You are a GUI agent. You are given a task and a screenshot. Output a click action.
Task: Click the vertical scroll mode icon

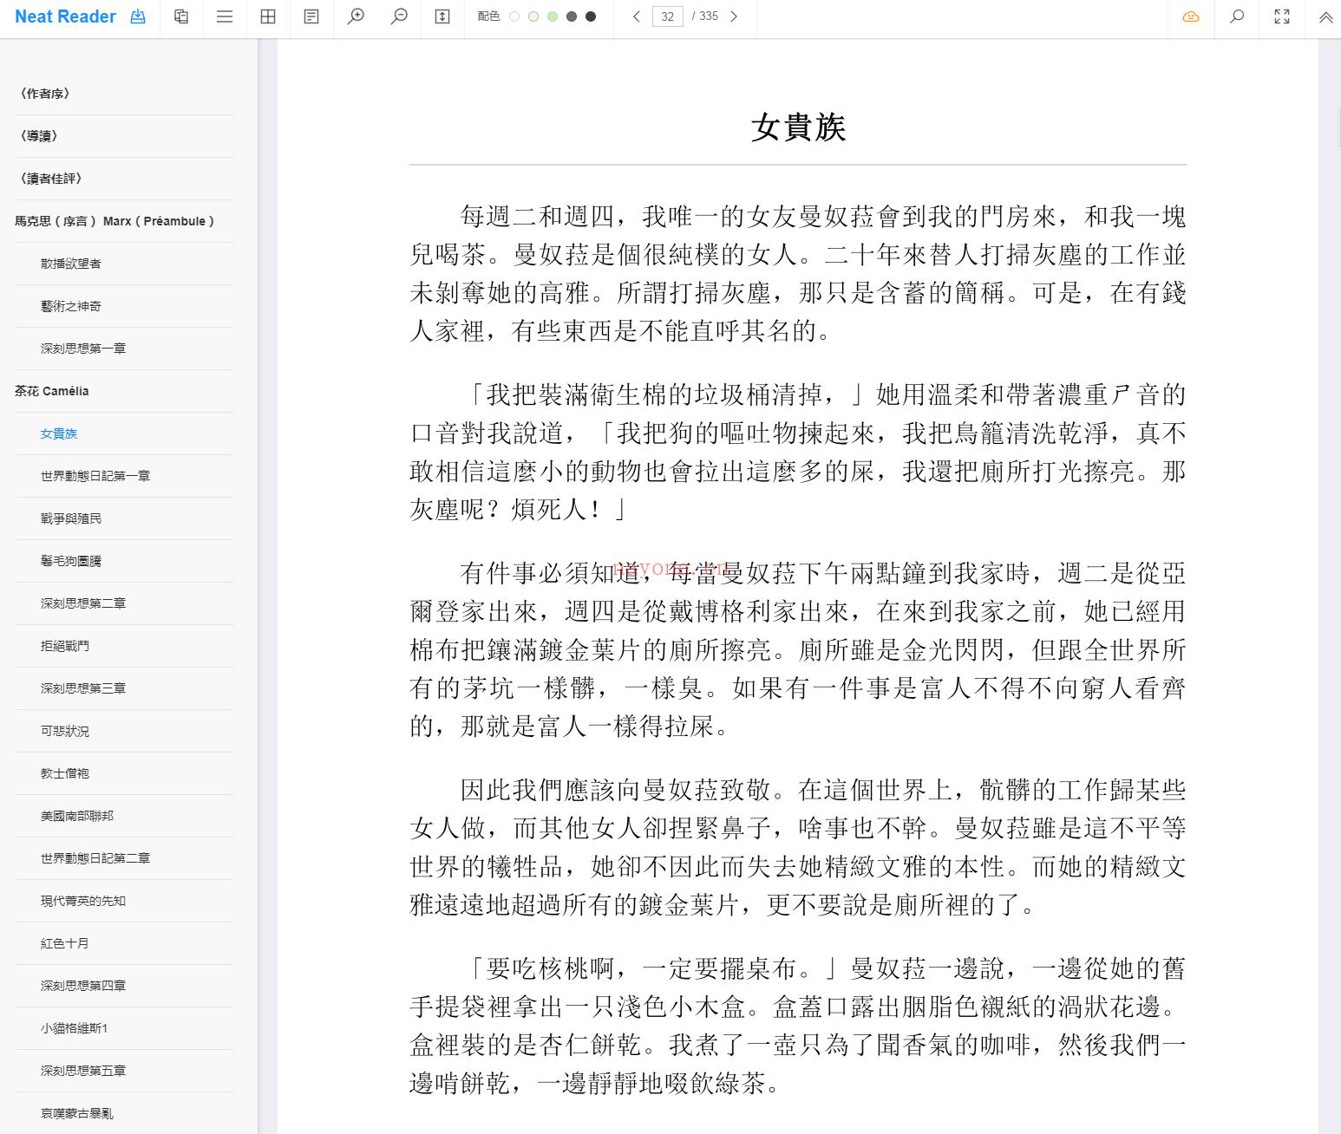pos(442,16)
